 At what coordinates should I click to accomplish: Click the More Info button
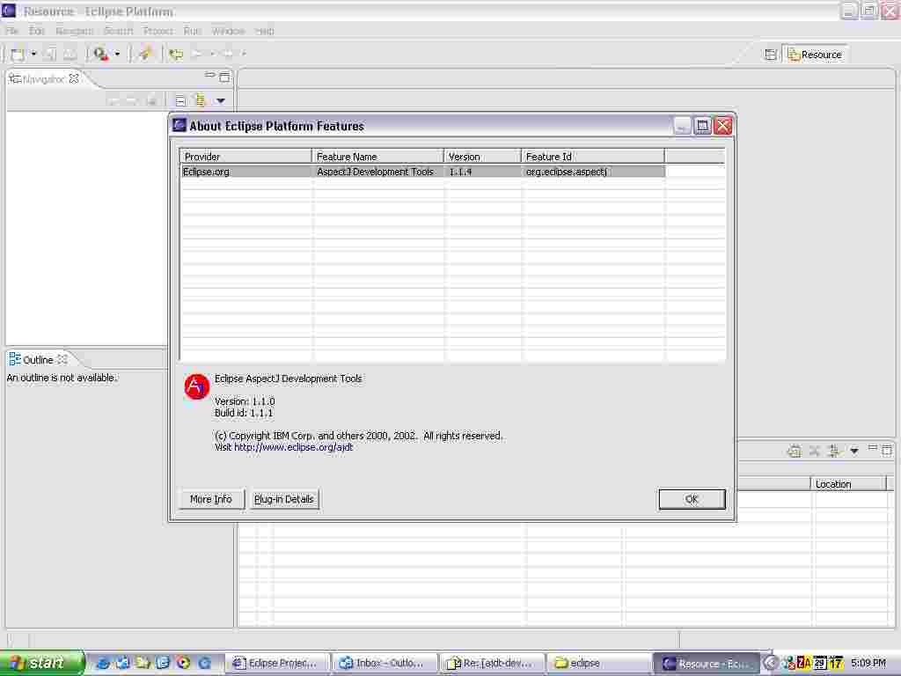pyautogui.click(x=211, y=500)
